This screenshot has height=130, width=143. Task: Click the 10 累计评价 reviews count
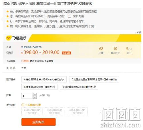(115, 51)
